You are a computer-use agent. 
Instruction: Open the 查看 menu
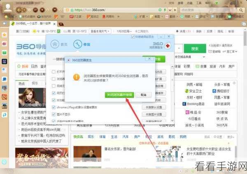[180, 3]
